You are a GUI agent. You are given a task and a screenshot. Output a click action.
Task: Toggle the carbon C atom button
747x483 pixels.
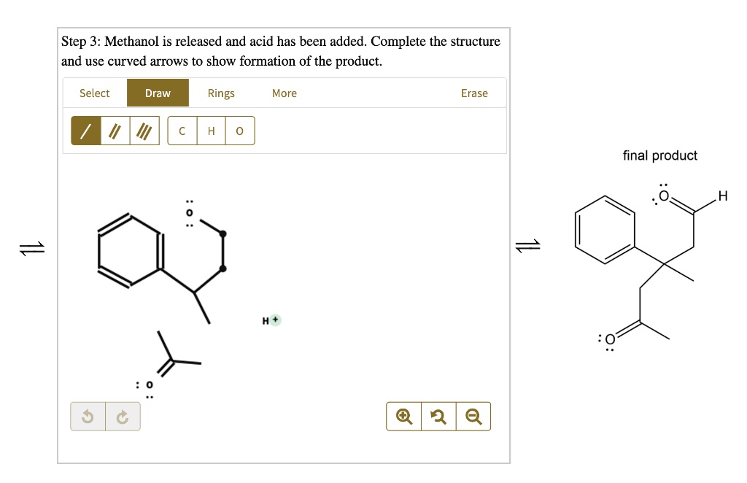pos(182,131)
